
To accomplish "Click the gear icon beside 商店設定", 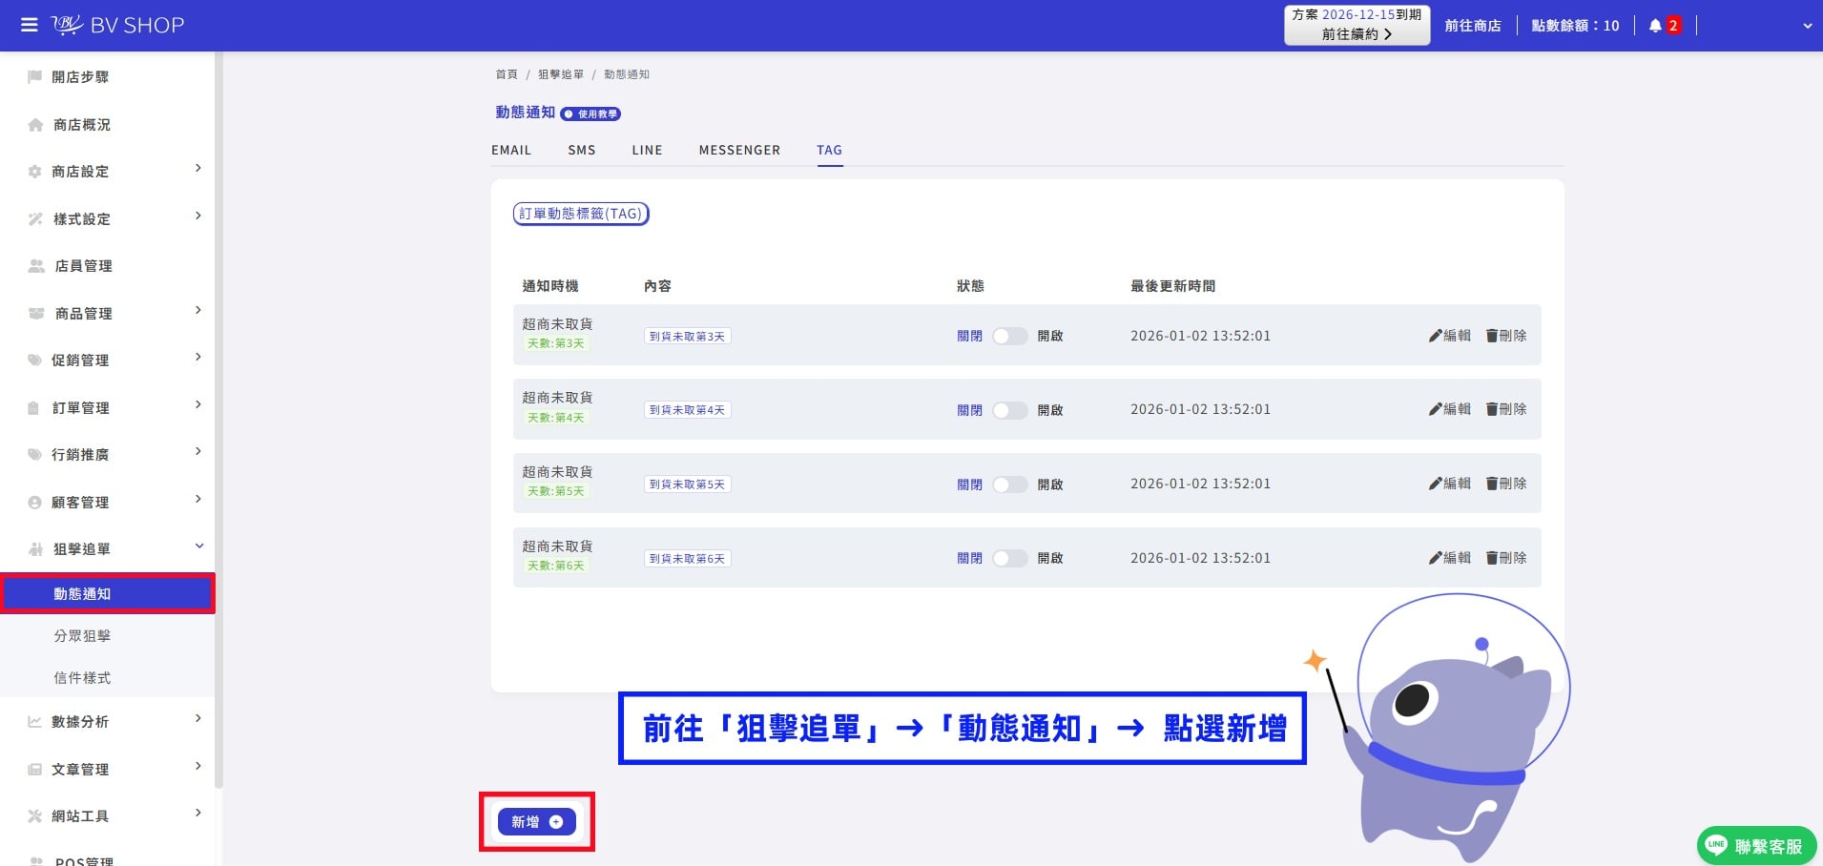I will [35, 172].
